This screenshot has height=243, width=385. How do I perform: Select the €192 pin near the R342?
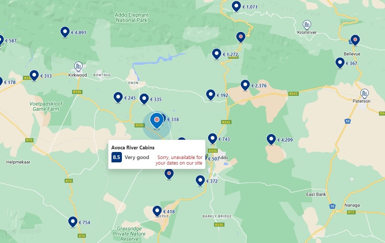click(x=211, y=94)
